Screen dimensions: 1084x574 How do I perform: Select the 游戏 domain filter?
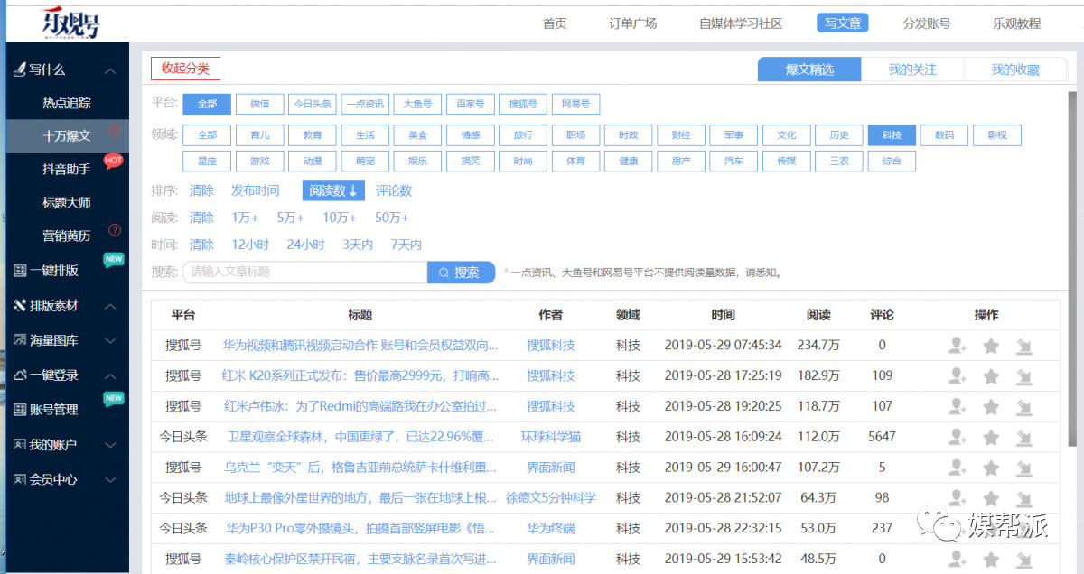tap(259, 162)
